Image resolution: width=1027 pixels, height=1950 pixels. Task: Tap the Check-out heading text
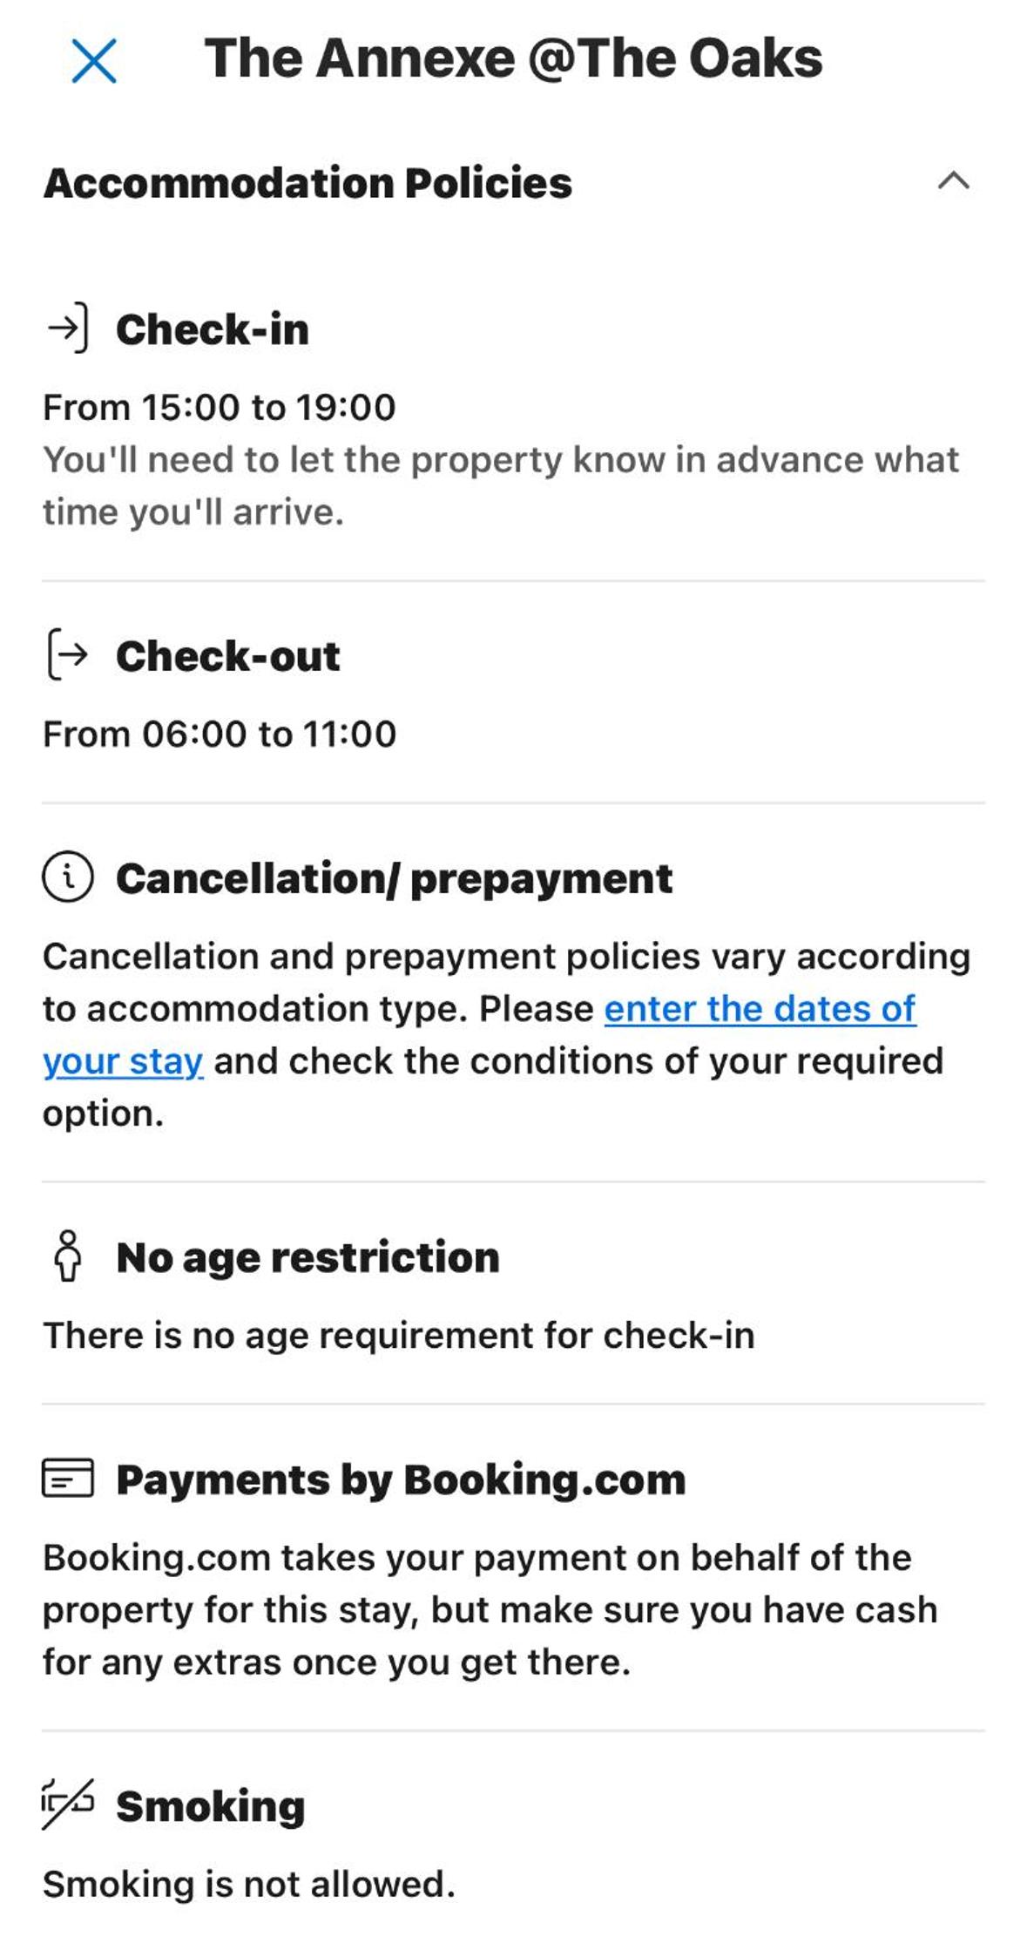pos(227,656)
